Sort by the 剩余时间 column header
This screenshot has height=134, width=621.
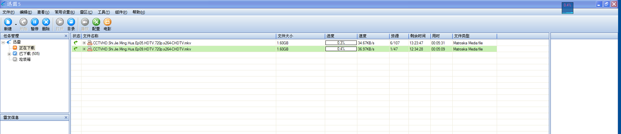(419, 36)
